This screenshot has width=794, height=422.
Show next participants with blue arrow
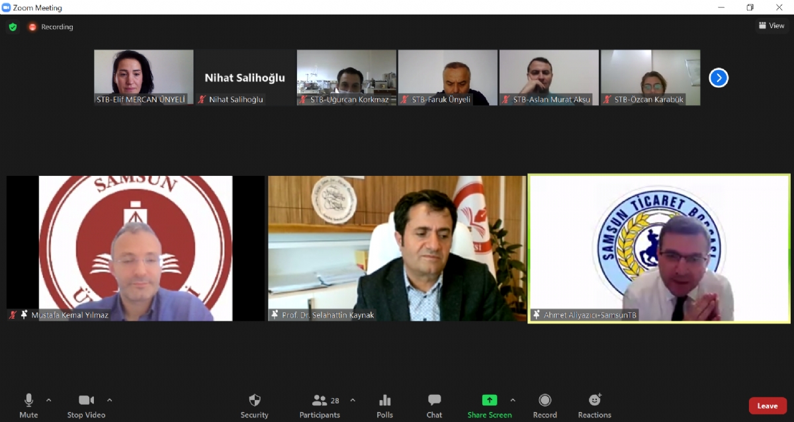(x=719, y=78)
